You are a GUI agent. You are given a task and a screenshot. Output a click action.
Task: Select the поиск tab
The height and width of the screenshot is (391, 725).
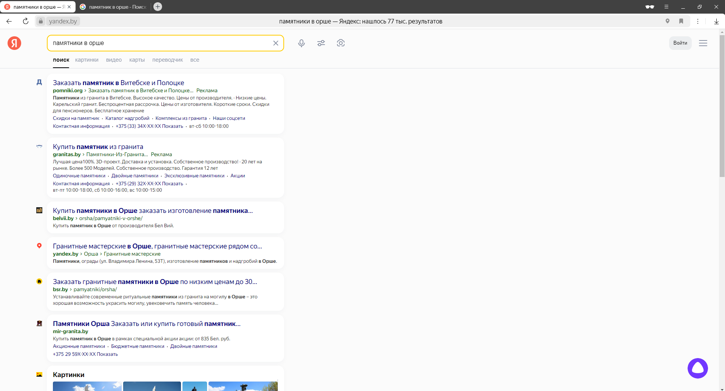[x=61, y=60]
